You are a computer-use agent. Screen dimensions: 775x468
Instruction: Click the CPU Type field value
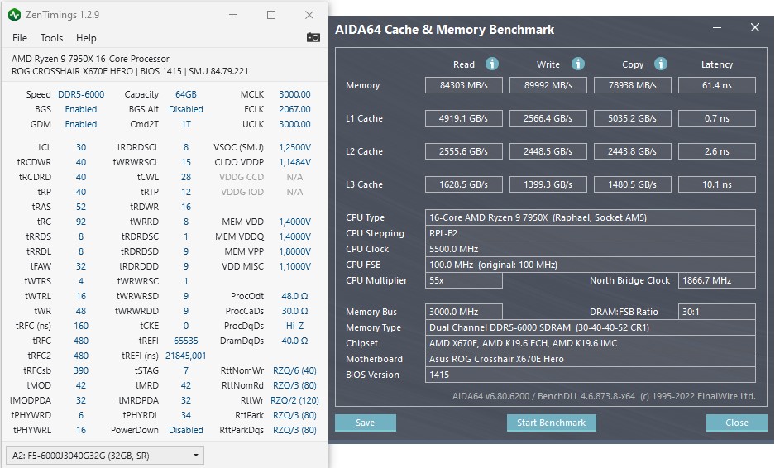tap(591, 217)
